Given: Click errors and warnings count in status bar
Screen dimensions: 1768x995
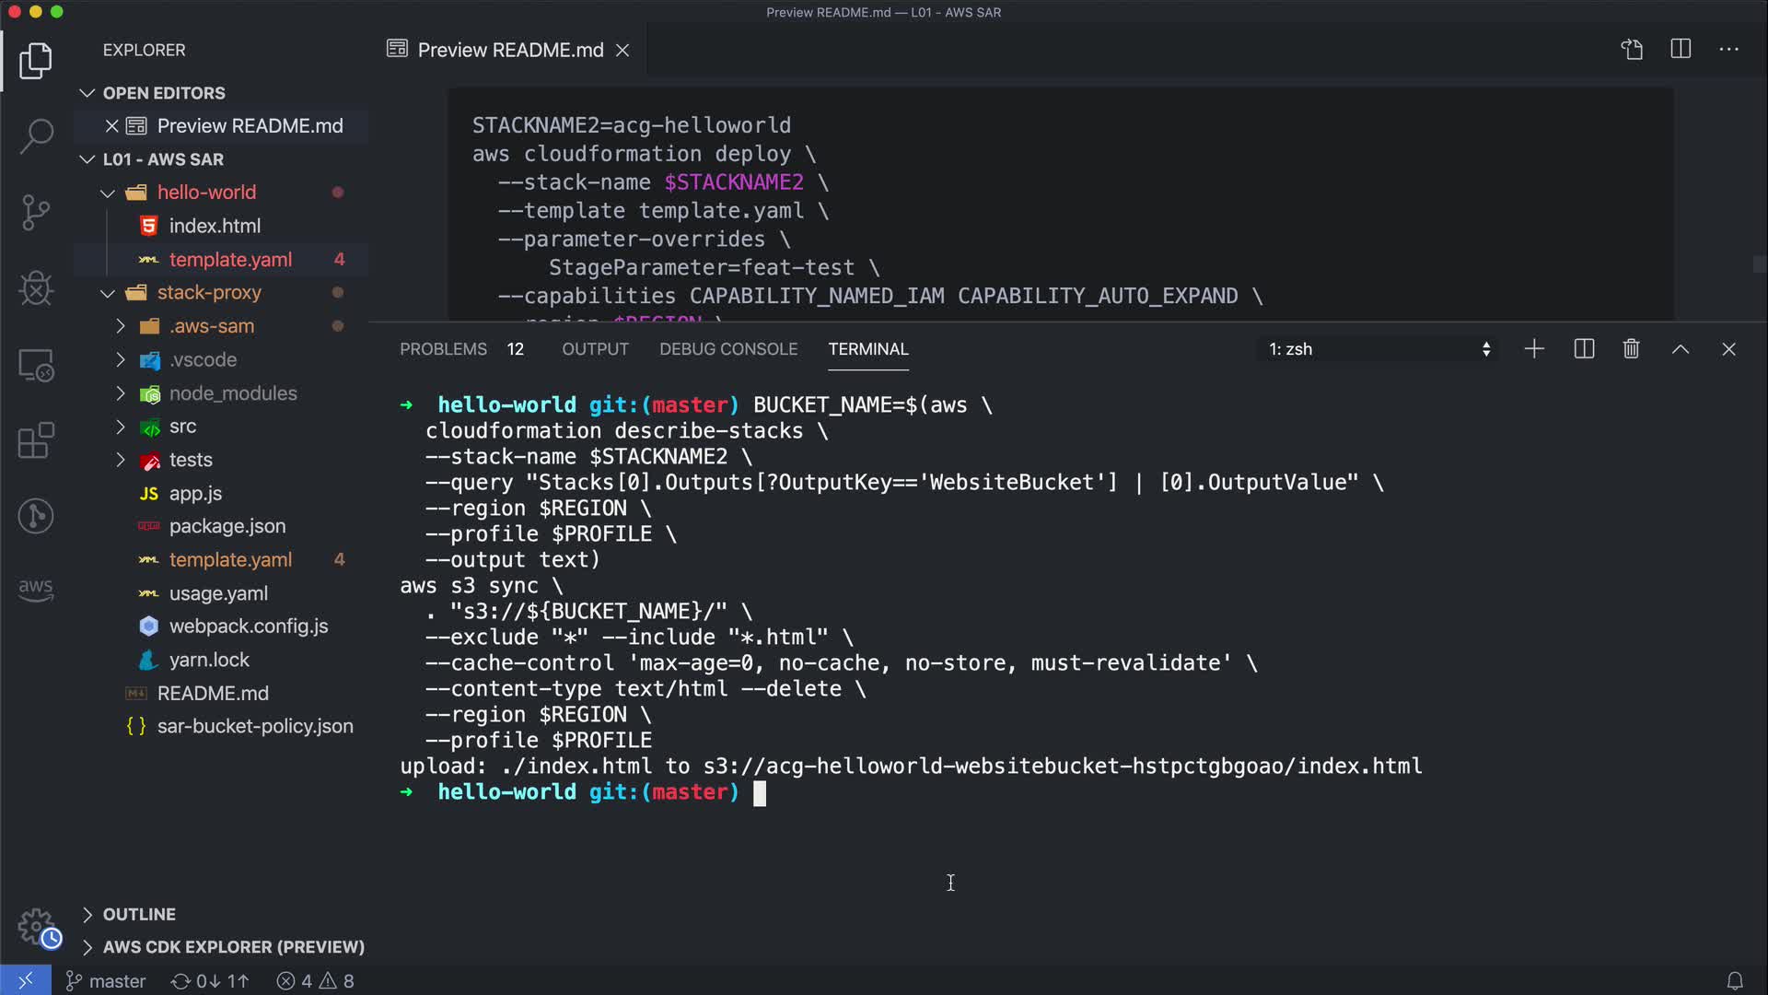Looking at the screenshot, I should click(x=316, y=981).
